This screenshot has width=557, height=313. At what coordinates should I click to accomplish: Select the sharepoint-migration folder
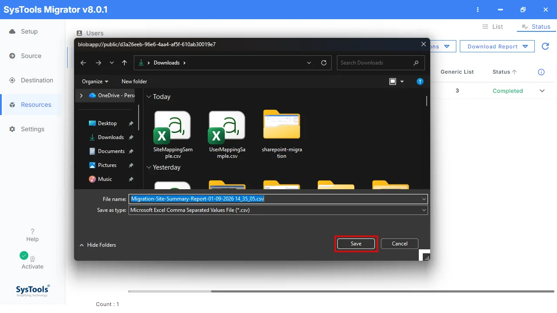pos(282,135)
